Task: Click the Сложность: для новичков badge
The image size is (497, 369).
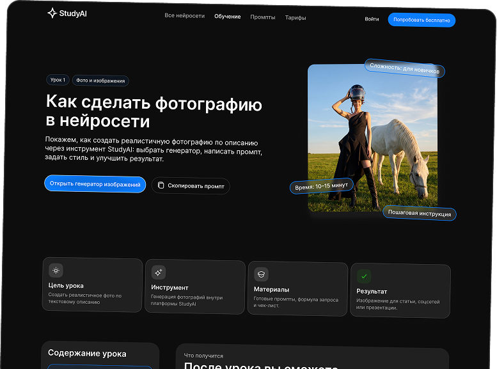Action: [x=405, y=68]
